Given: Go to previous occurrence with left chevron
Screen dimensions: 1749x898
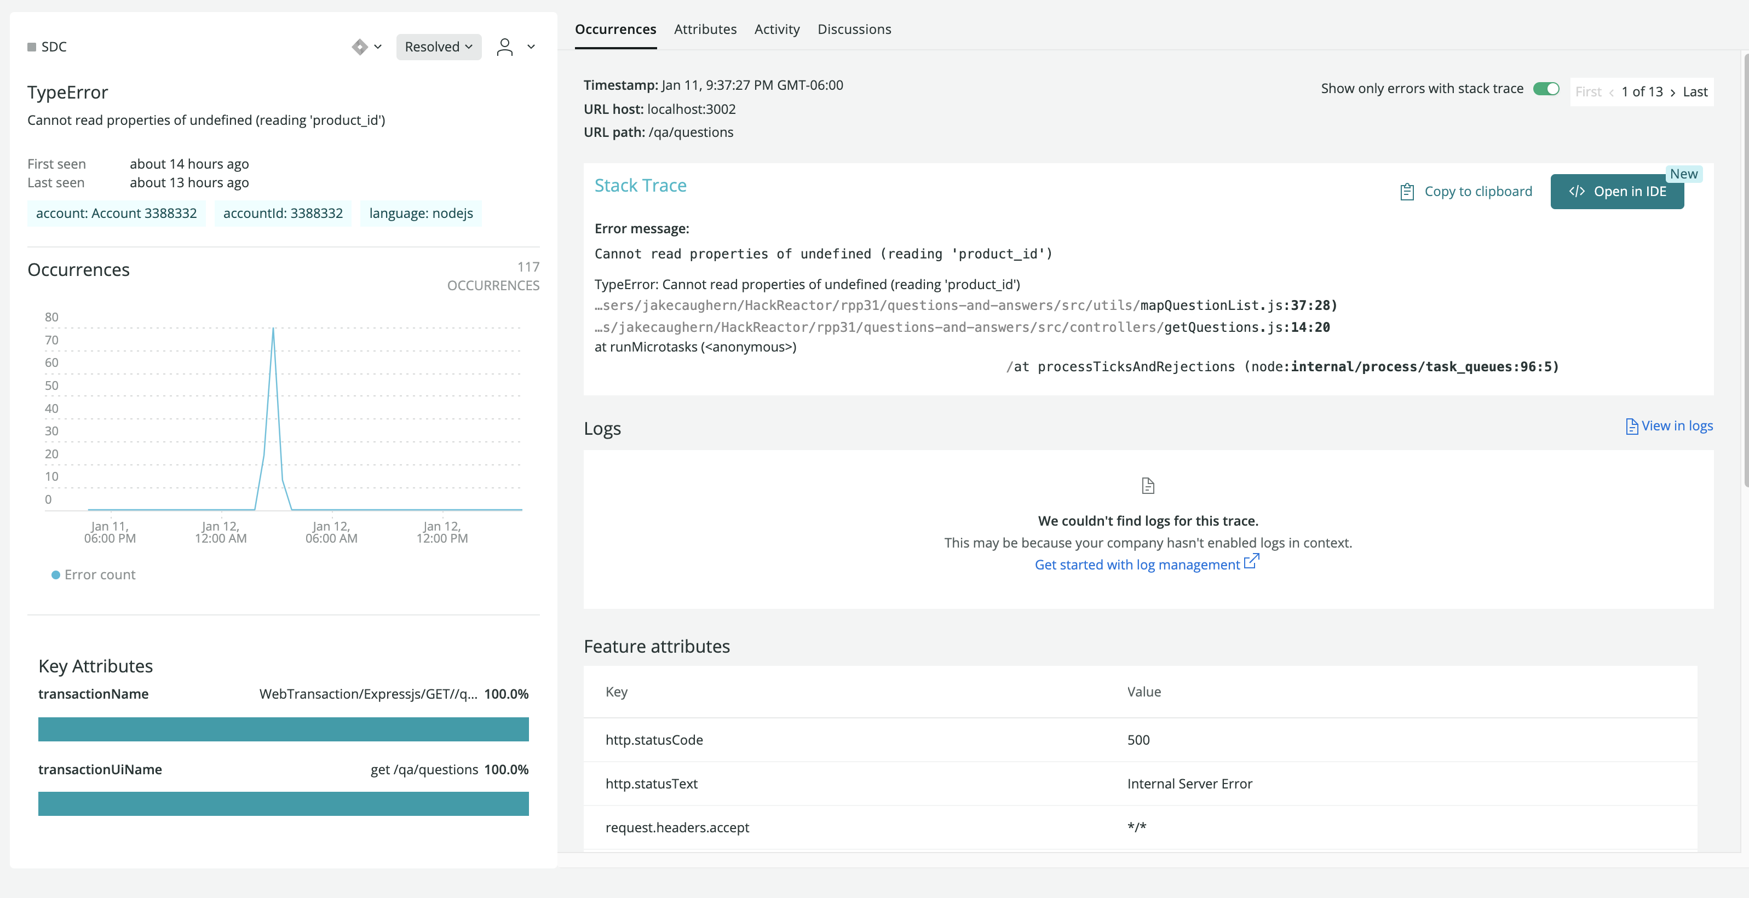Looking at the screenshot, I should tap(1611, 93).
